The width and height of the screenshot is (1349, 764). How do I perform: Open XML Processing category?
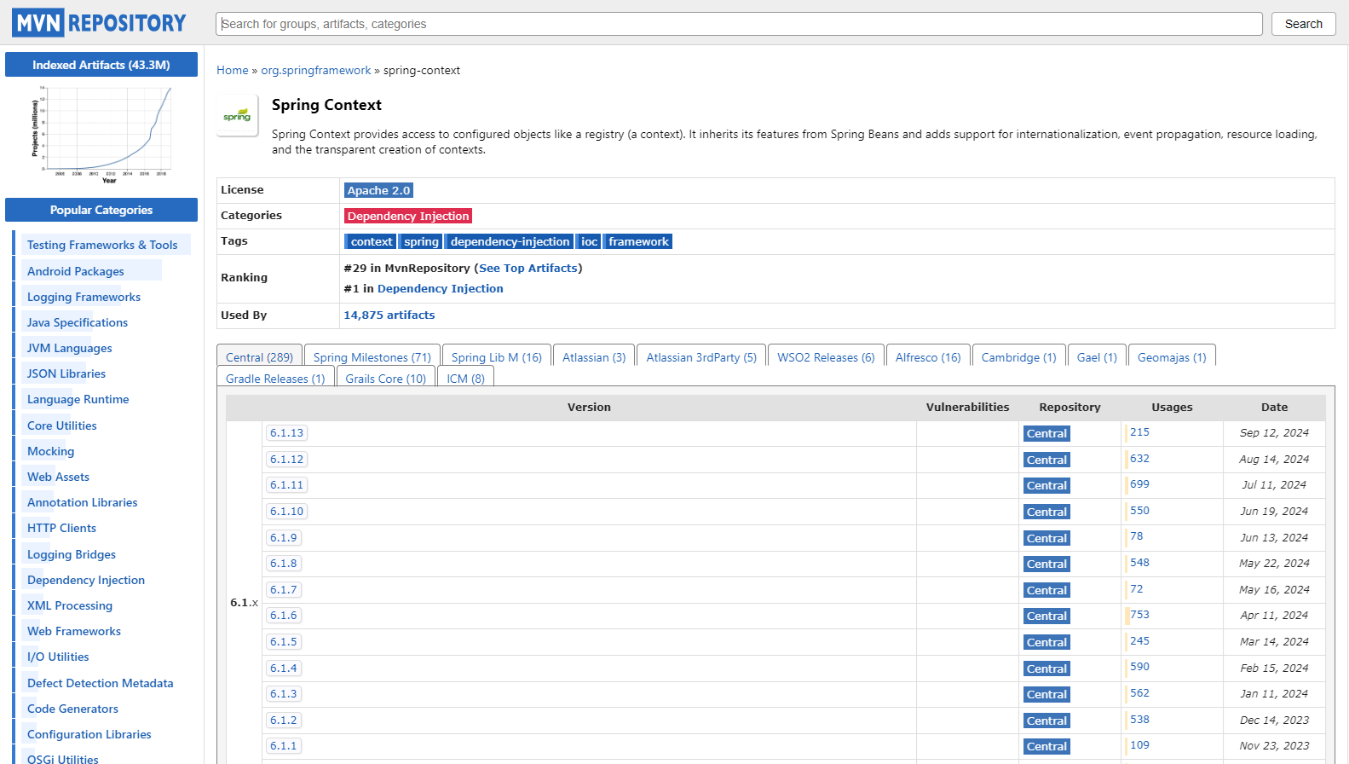(x=70, y=605)
